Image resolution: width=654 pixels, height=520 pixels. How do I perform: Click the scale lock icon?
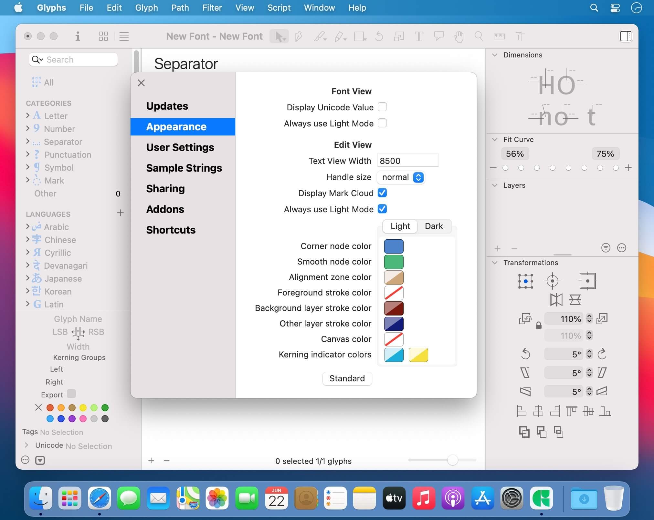click(538, 325)
